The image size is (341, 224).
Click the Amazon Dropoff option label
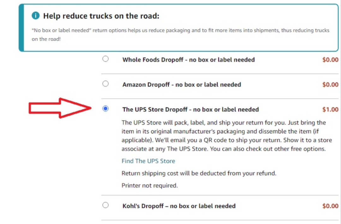182,85
